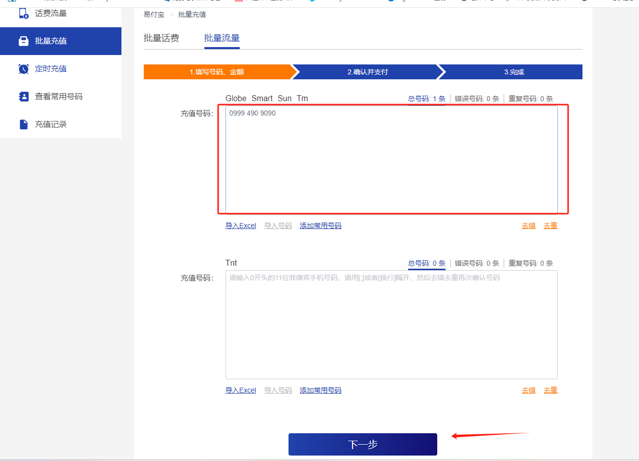Screen dimensions: 639x461
Task: Click the 定时充值 clock icon in sidebar
Action: 23,69
